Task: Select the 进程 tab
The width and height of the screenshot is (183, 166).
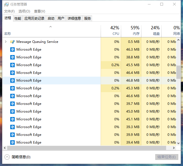Action: 8,18
